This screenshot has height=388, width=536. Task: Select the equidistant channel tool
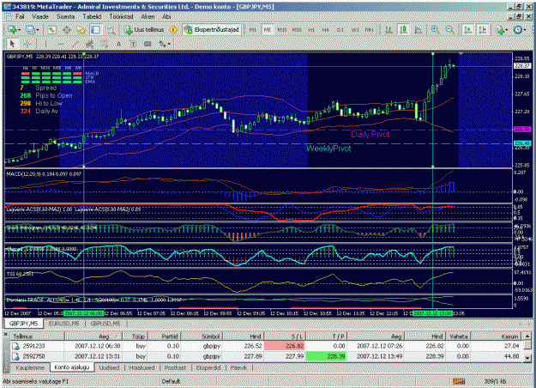tap(89, 44)
